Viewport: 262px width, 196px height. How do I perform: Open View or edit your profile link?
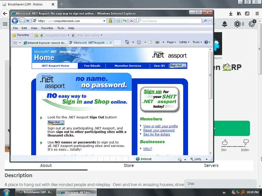[160, 126]
